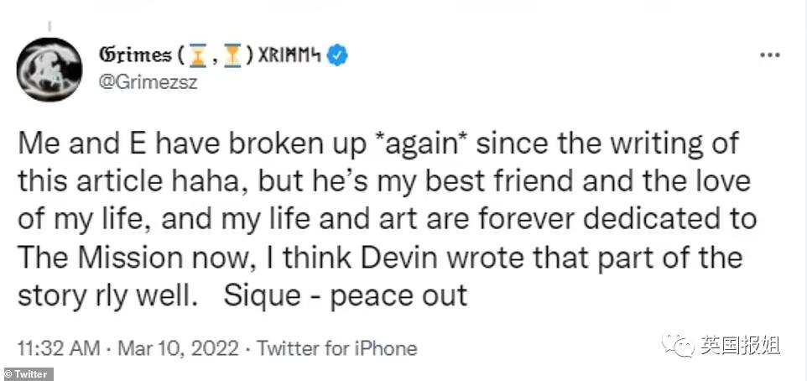Open the three-dot more options menu
807x381 pixels.
(769, 55)
